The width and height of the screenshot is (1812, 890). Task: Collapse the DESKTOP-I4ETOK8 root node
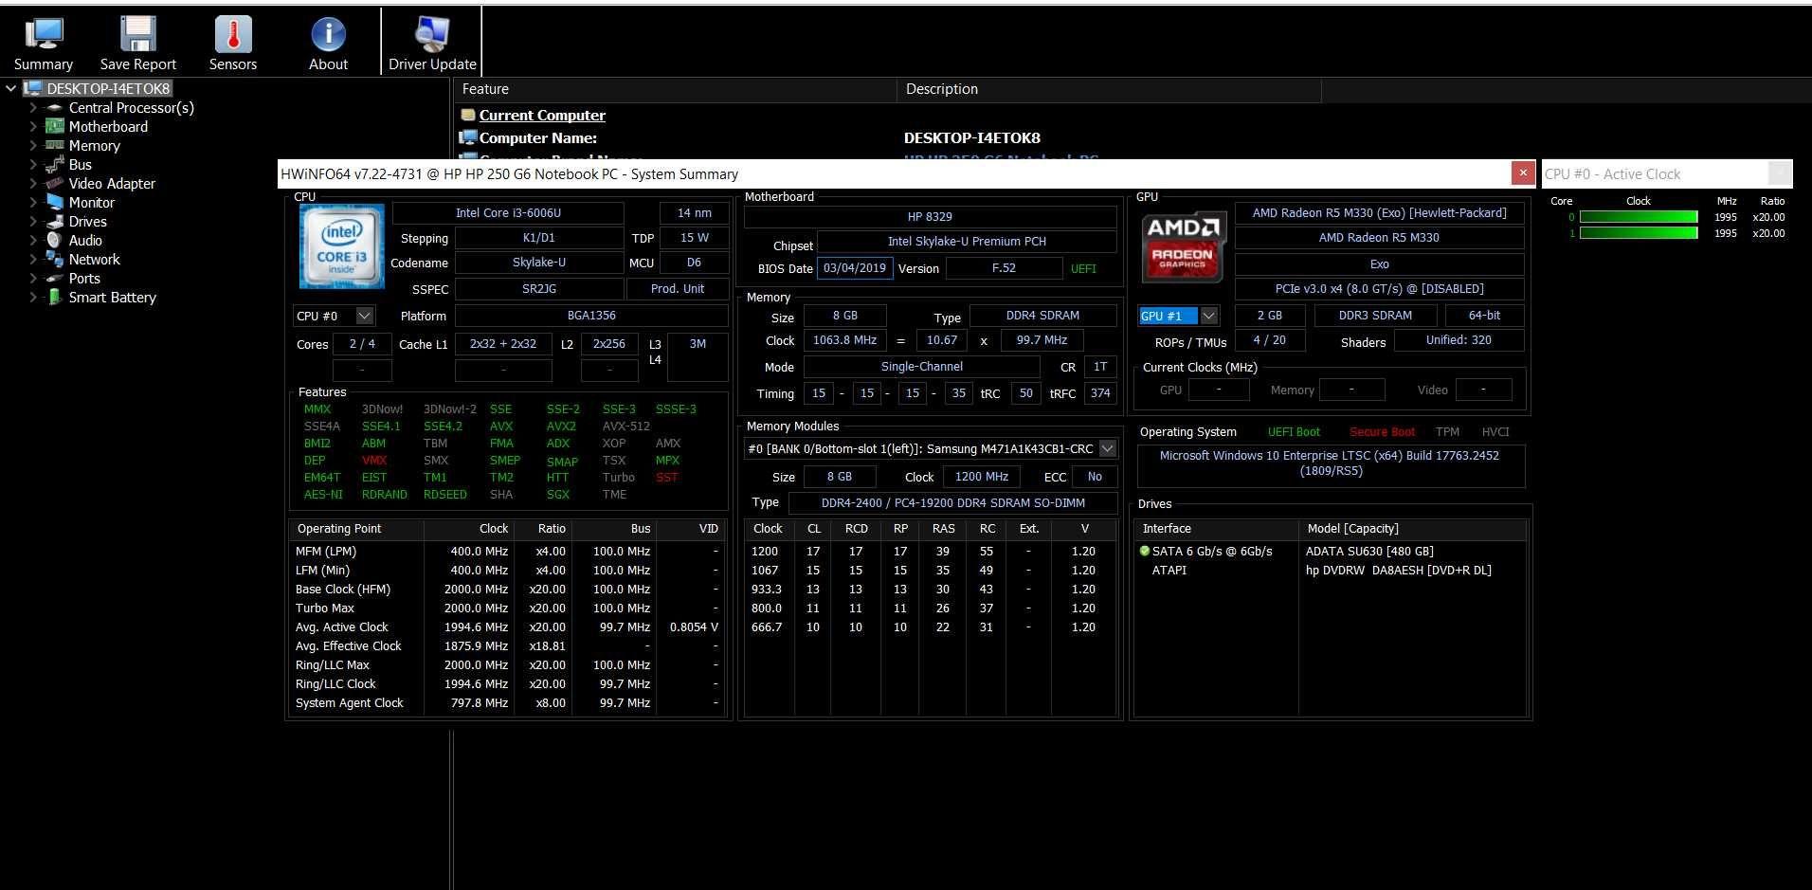(x=11, y=88)
